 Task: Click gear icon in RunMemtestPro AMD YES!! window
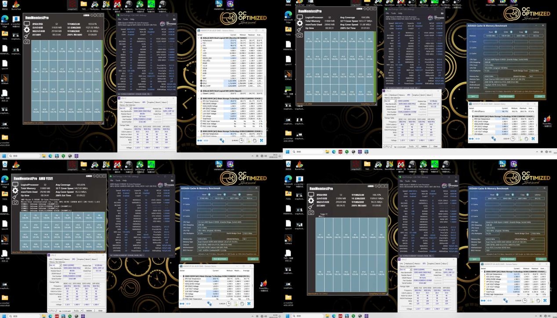15,190
